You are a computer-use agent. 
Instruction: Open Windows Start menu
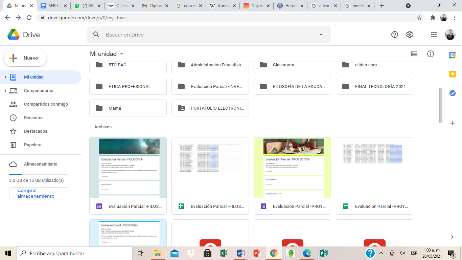pyautogui.click(x=8, y=253)
